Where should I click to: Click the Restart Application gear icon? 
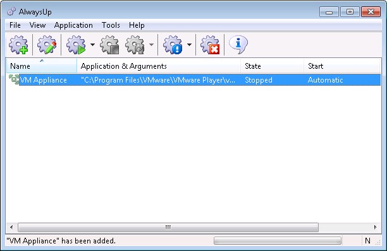coord(135,45)
